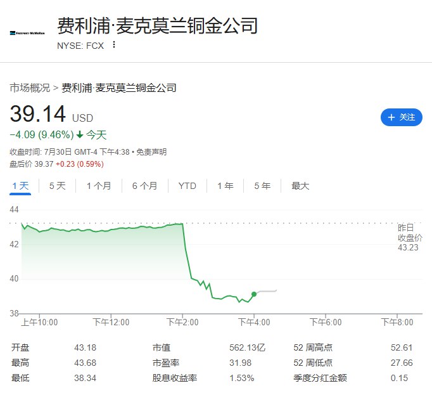Select the 1 天 chart tab

(x=20, y=186)
